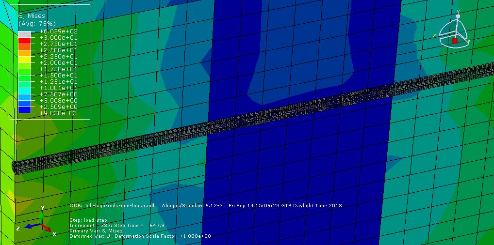Viewport: 494px width, 245px height.
Task: Click the cyan +7.507e+00 legend swatch
Action: [24, 91]
